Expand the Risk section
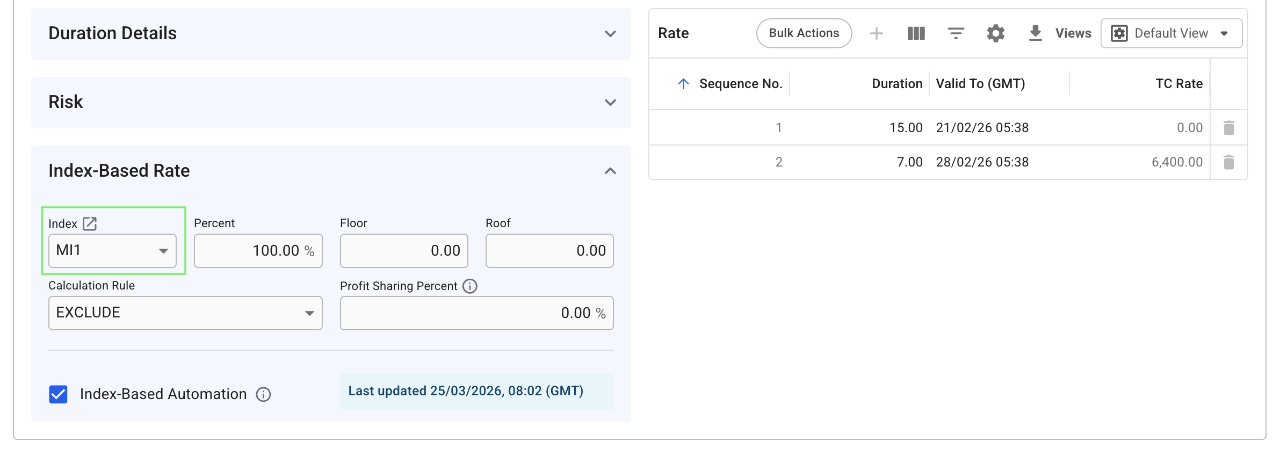Viewport: 1273px width, 449px height. tap(610, 103)
